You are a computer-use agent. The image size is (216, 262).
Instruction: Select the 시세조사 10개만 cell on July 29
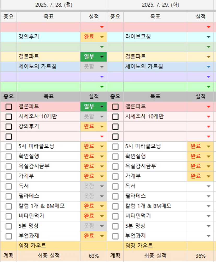pyautogui.click(x=155, y=116)
